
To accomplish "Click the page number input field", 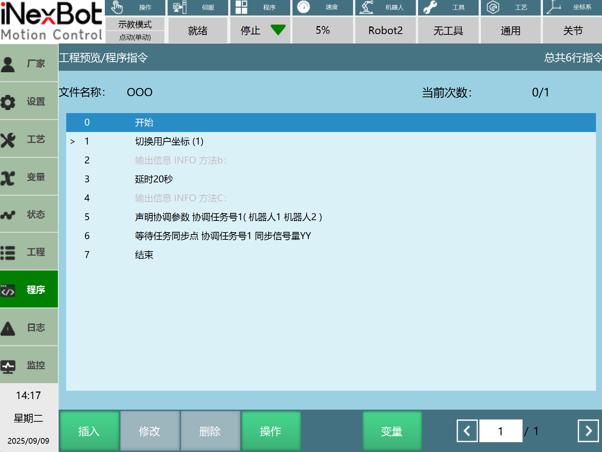I will (x=500, y=431).
